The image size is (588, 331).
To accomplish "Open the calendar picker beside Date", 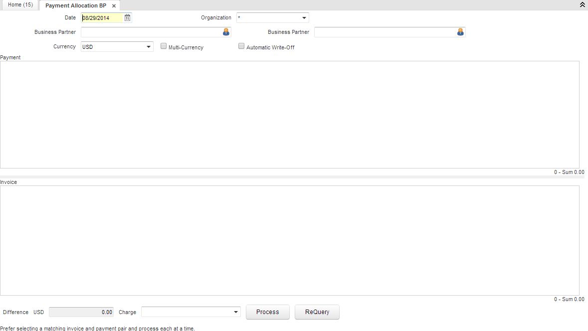I will (128, 18).
